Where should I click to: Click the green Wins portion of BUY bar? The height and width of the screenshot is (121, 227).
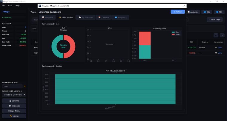145,52
